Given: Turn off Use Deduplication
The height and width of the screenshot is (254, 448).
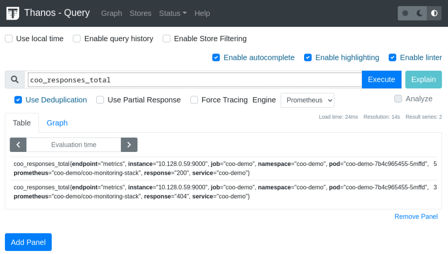Looking at the screenshot, I should pyautogui.click(x=18, y=100).
